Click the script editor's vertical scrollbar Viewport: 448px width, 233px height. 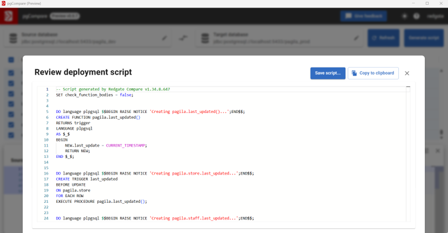[408, 151]
